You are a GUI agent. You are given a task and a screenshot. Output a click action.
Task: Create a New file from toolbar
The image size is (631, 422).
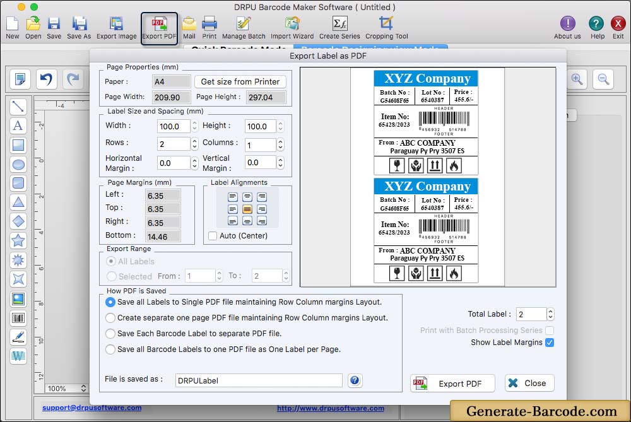[12, 27]
